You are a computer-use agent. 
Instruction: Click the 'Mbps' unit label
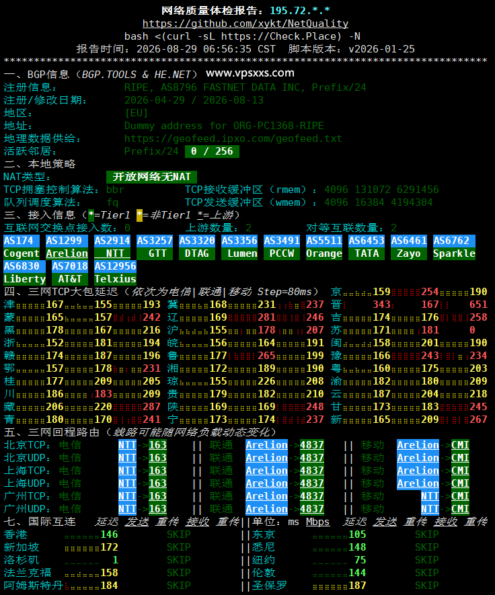[x=317, y=522]
